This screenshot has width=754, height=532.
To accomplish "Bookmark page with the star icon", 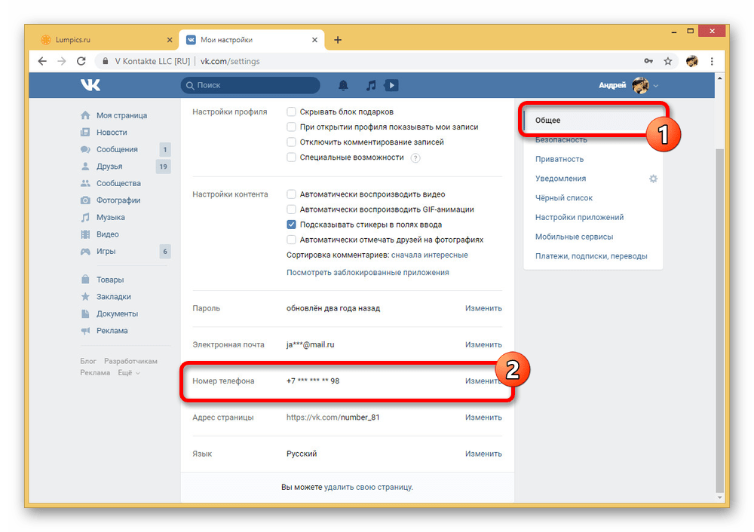I will pyautogui.click(x=667, y=61).
